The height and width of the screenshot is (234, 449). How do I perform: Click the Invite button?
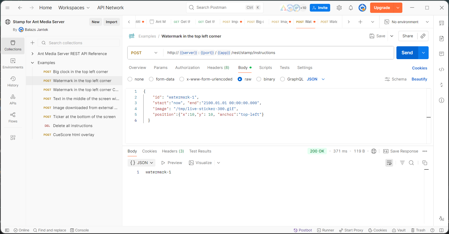click(320, 8)
